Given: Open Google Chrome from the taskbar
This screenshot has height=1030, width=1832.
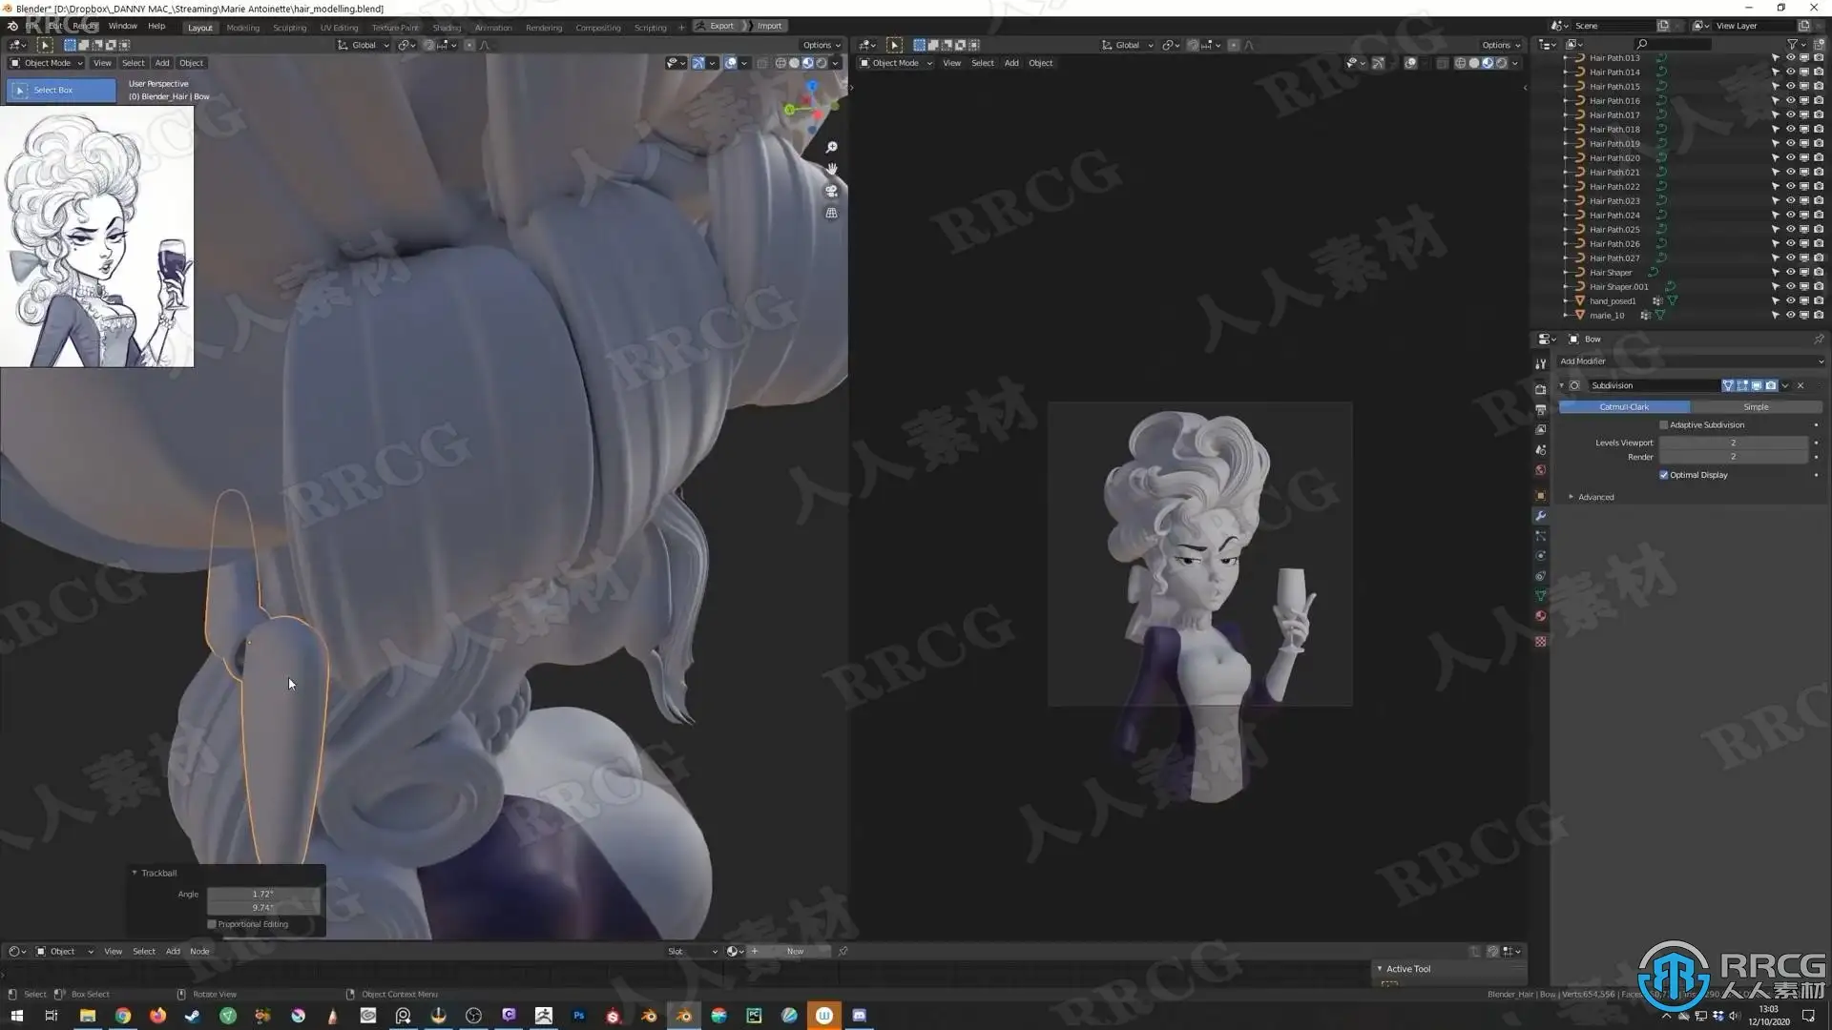Looking at the screenshot, I should point(122,1016).
